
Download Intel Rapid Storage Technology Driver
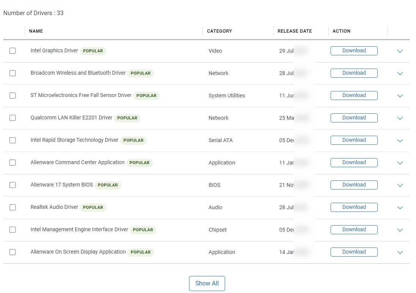point(354,140)
